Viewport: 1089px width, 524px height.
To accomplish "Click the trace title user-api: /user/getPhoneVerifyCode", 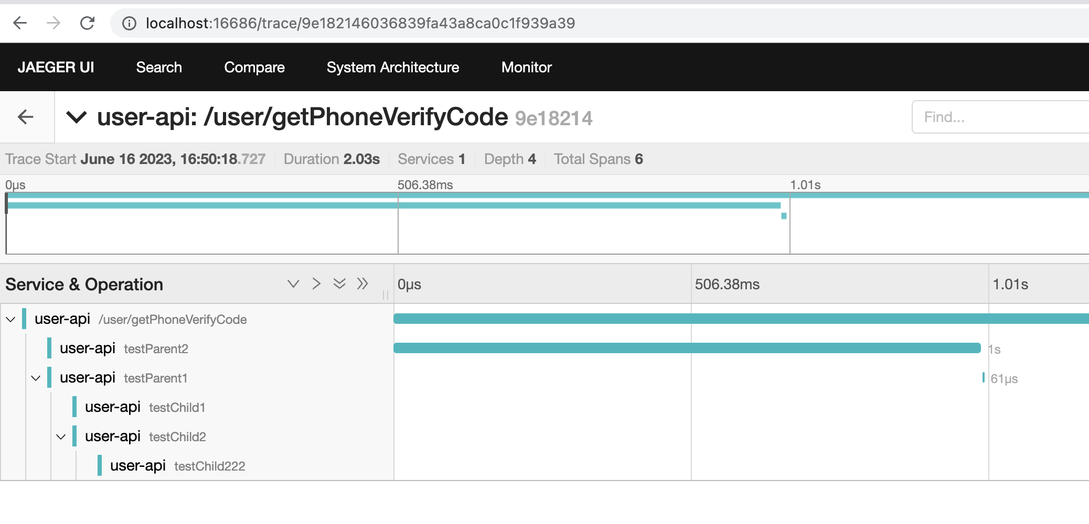I will (x=303, y=117).
